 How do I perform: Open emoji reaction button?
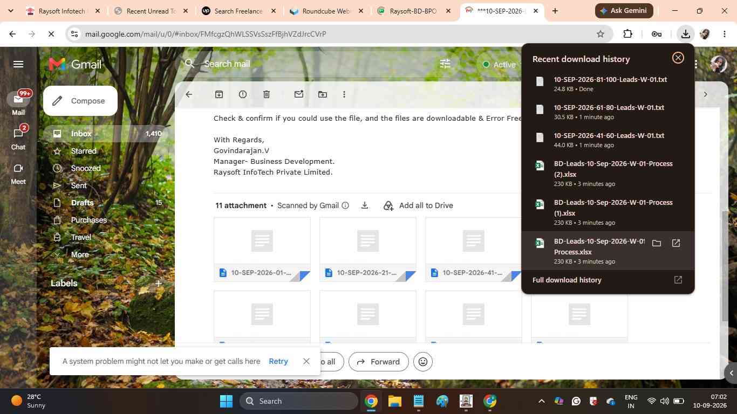423,362
